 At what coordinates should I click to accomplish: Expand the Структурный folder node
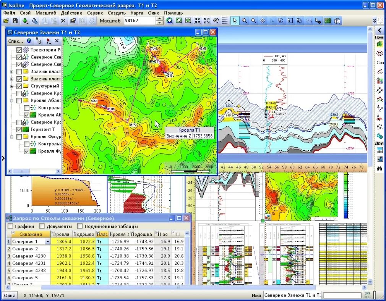11,86
